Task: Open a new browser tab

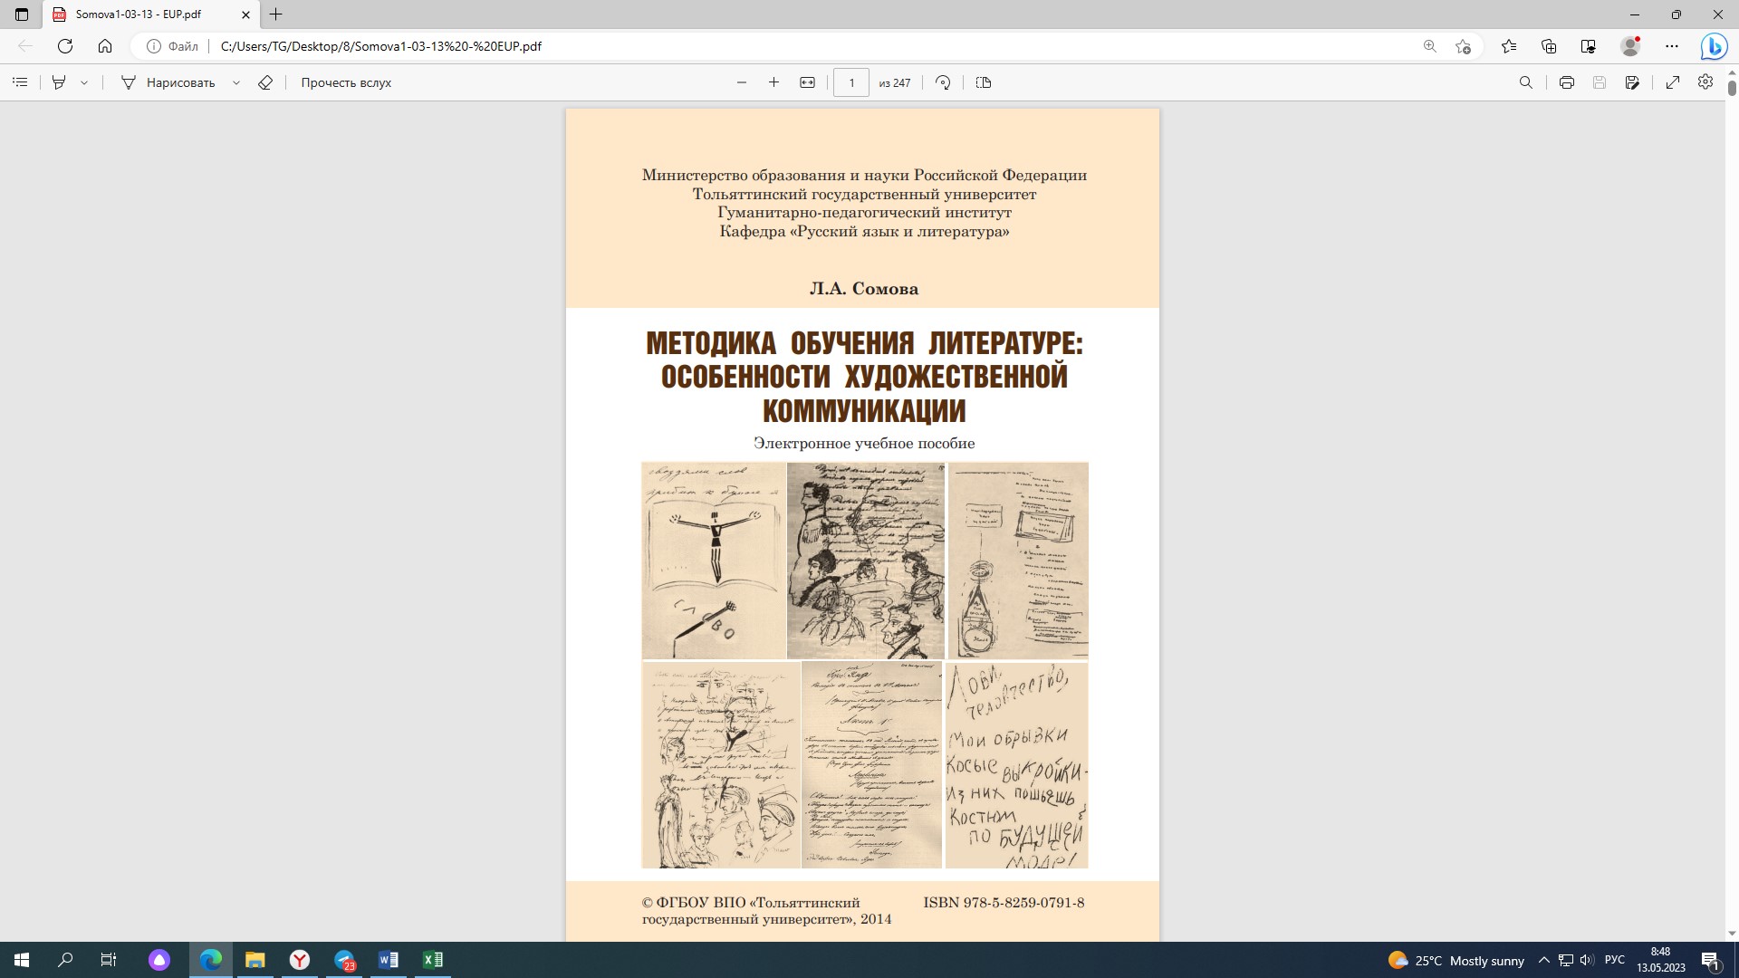Action: click(276, 14)
